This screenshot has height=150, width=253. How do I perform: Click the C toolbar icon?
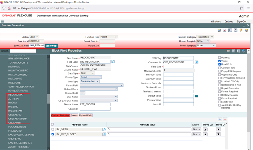pos(235,30)
